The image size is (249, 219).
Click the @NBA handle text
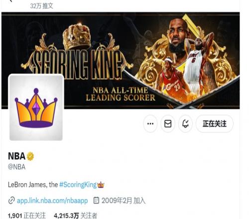click(16, 167)
